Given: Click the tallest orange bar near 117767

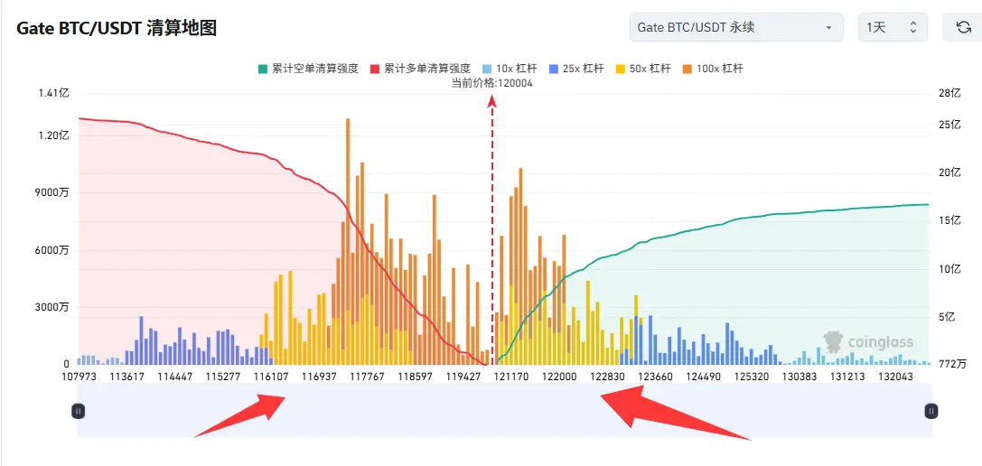Looking at the screenshot, I should pos(348,241).
